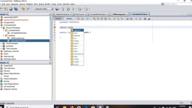
Task: Open the Profile Project dropdown arrow
Action: tap(89, 9)
